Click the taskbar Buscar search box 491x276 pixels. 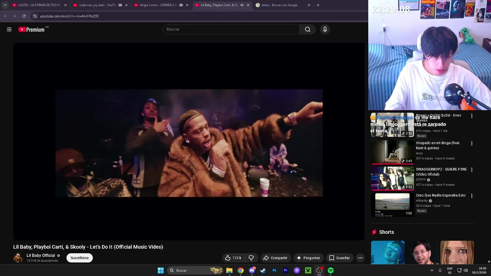(196, 271)
